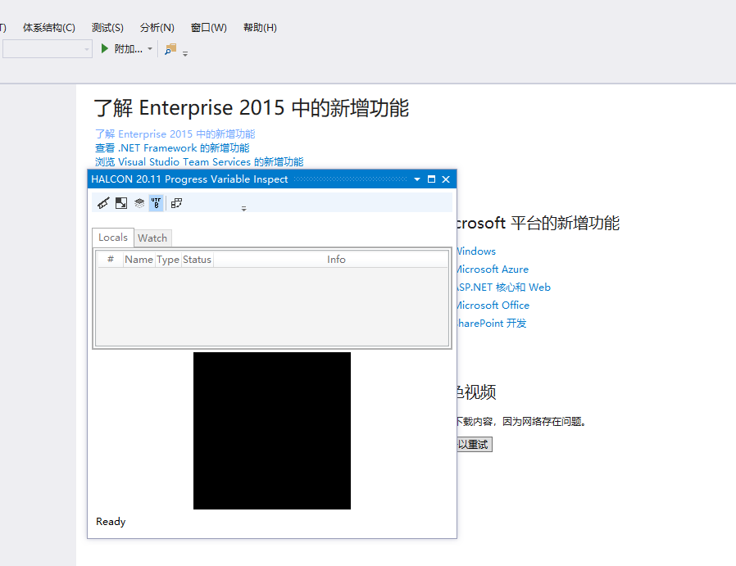
Task: Click the window layout icon in HALCON toolbar
Action: click(175, 202)
